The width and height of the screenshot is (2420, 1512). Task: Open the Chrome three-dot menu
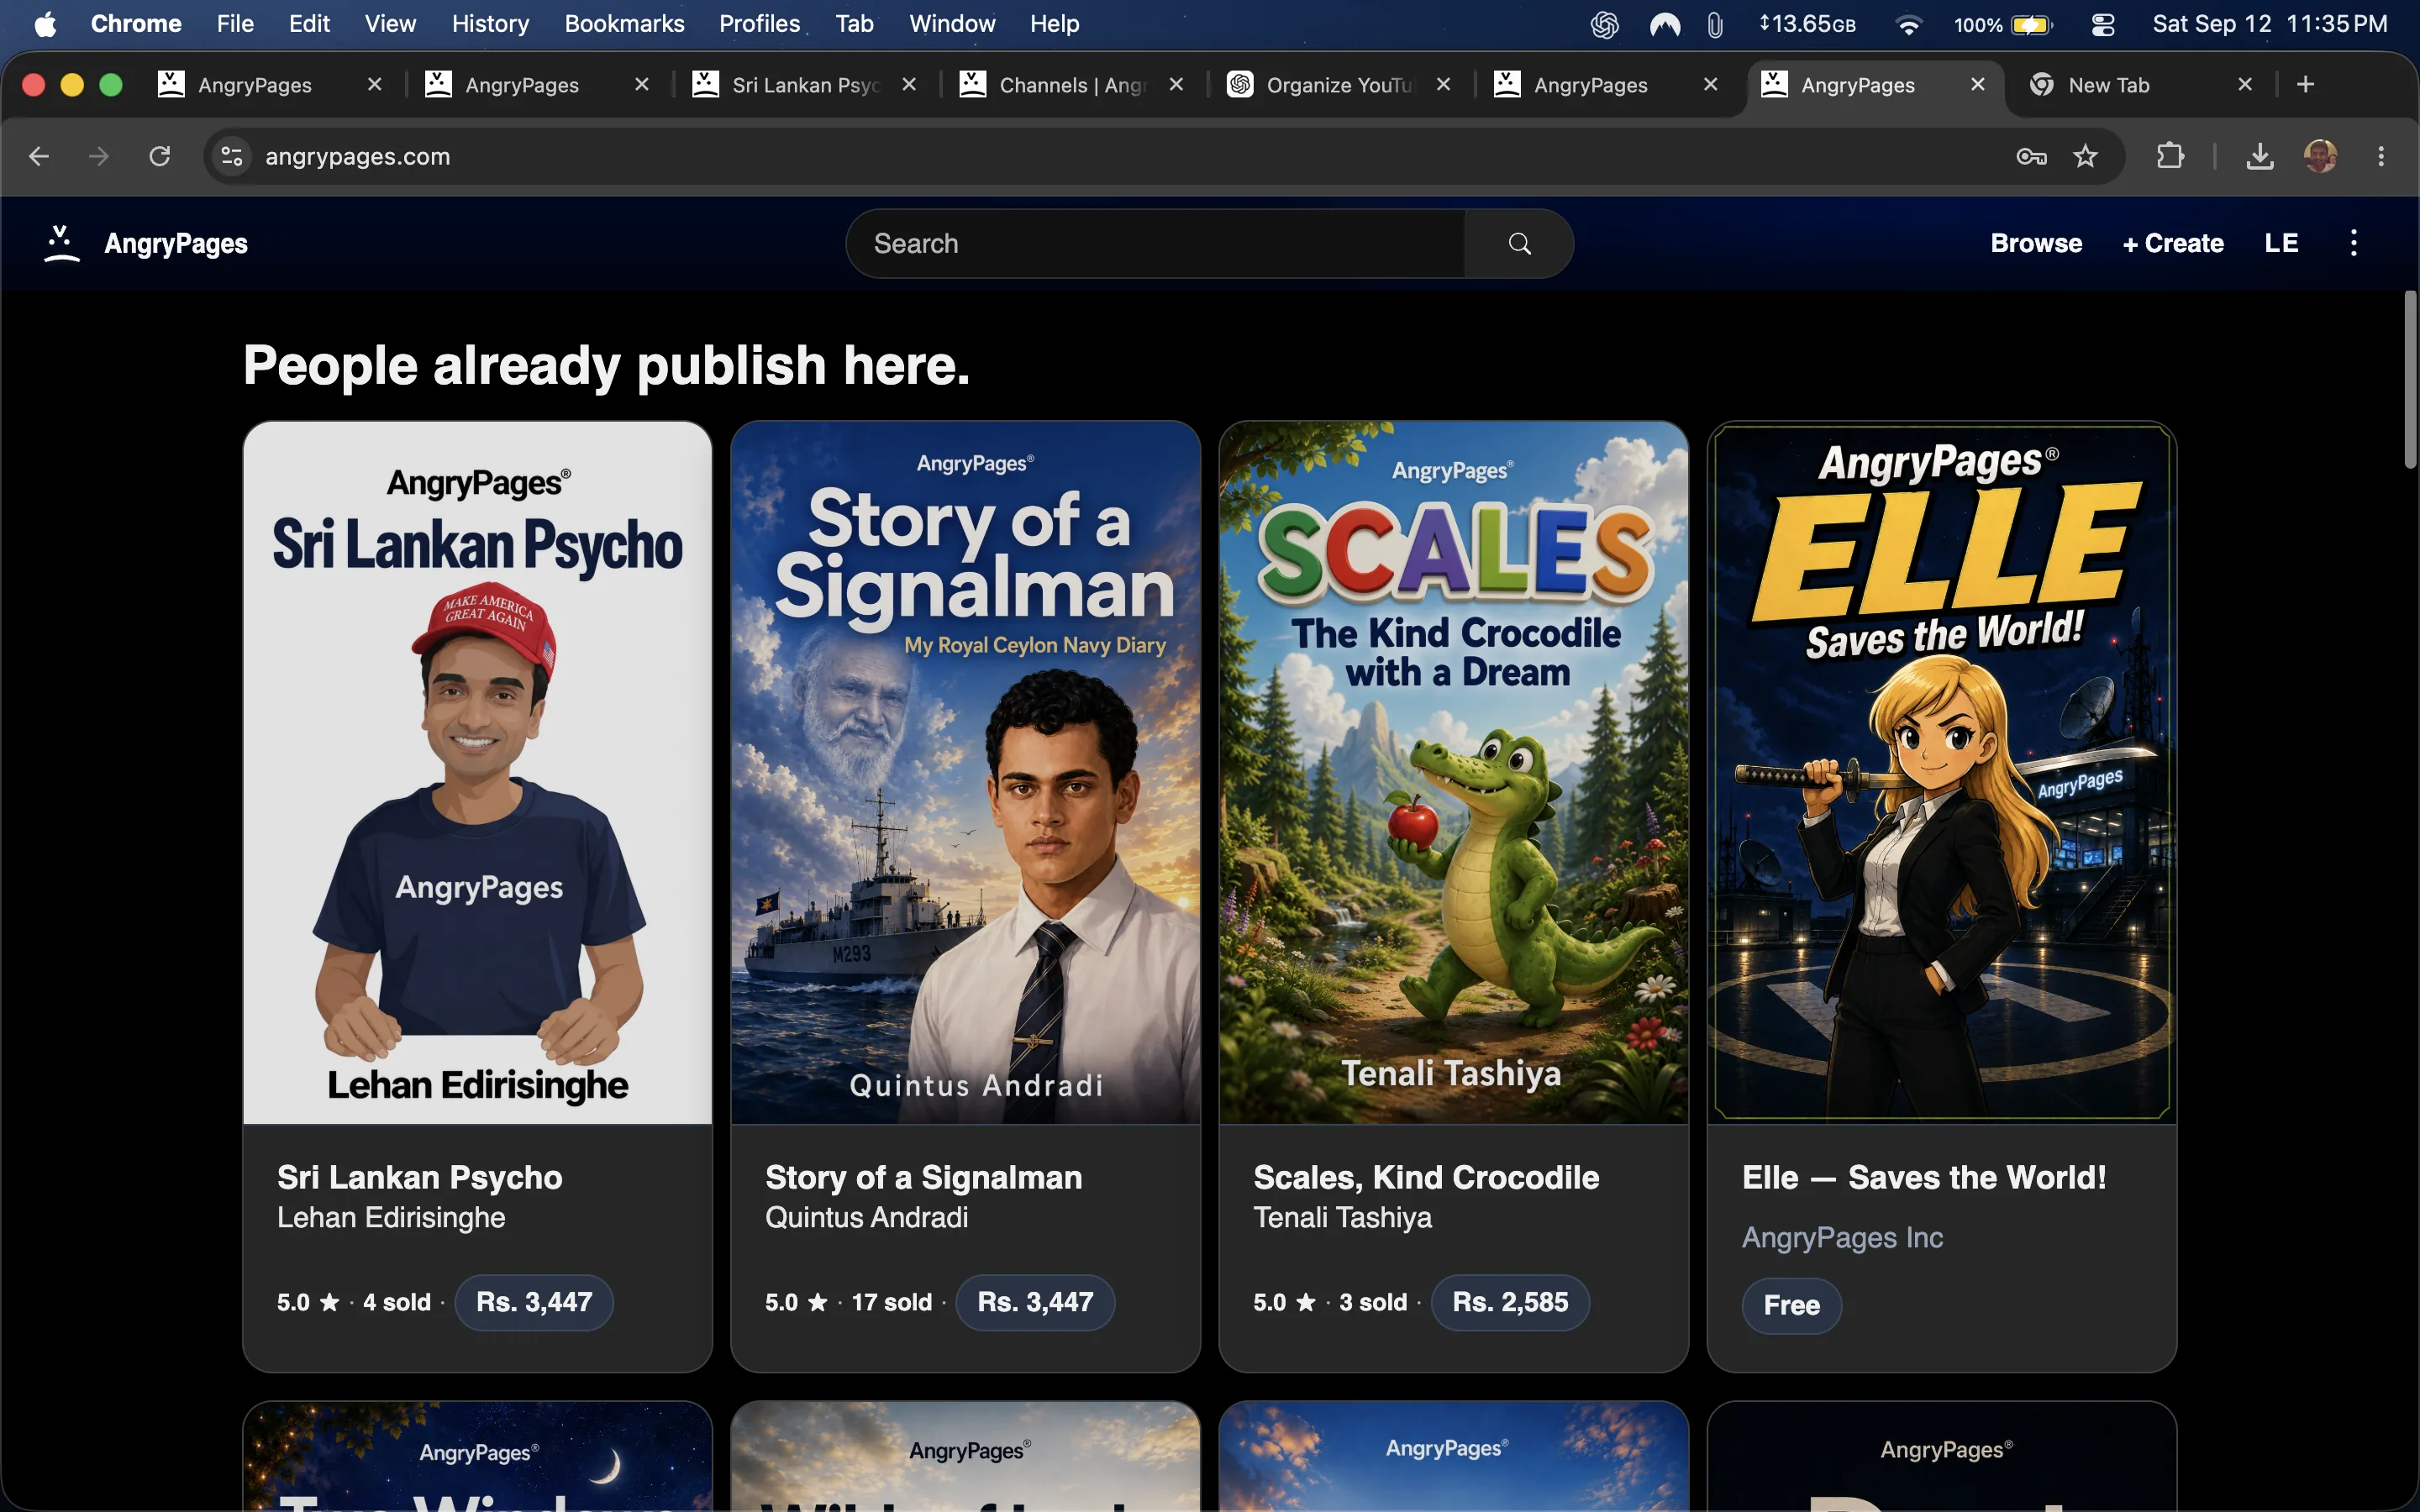[x=2381, y=156]
